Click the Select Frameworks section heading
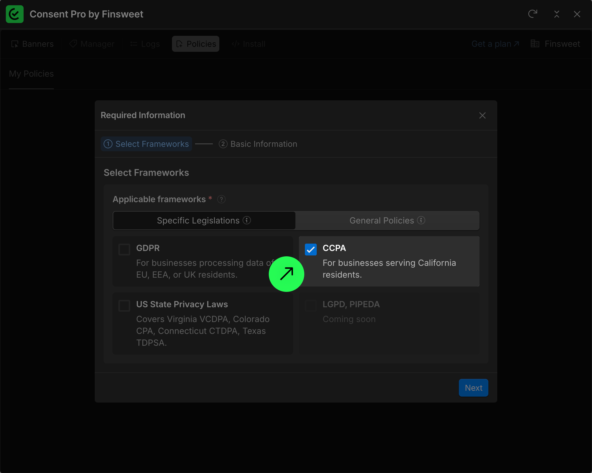592x473 pixels. pyautogui.click(x=146, y=173)
